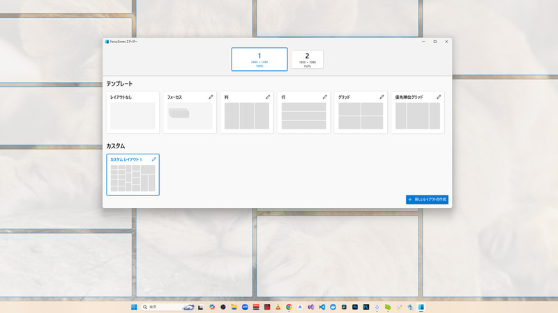Edit カスタム レイアウト 1 via pencil icon
This screenshot has width=558, height=313.
(x=153, y=159)
